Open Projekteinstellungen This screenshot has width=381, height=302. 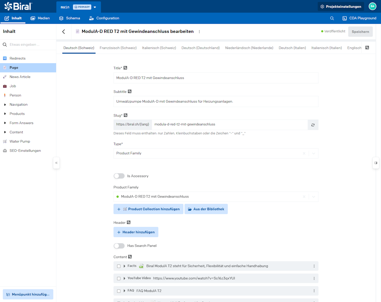[x=341, y=7]
